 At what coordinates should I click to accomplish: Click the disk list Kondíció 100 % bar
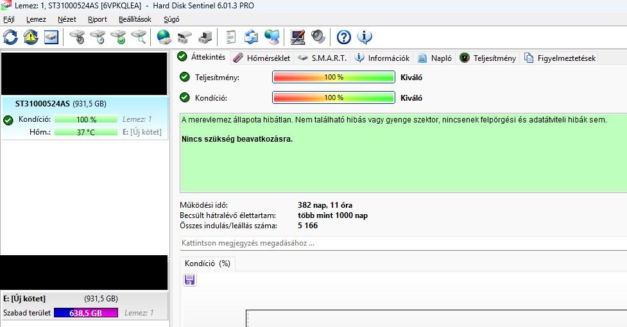pyautogui.click(x=86, y=119)
